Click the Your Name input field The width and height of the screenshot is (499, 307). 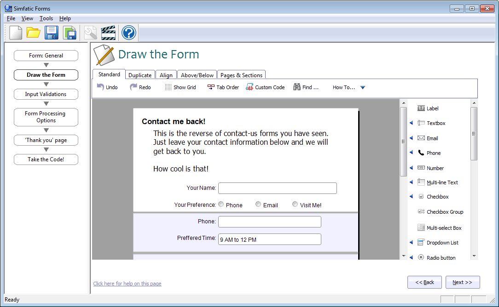(278, 188)
